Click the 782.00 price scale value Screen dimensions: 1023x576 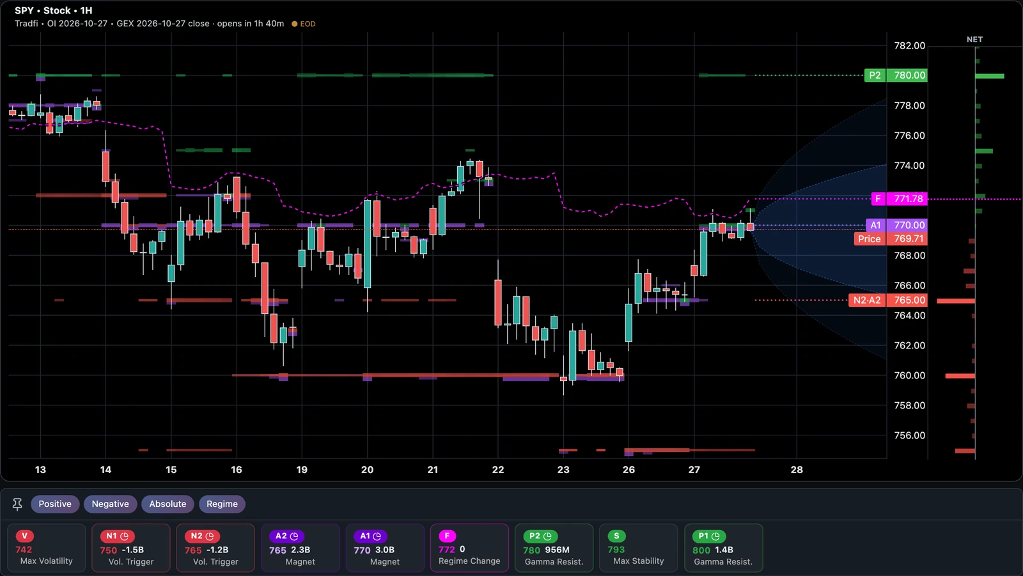click(909, 45)
